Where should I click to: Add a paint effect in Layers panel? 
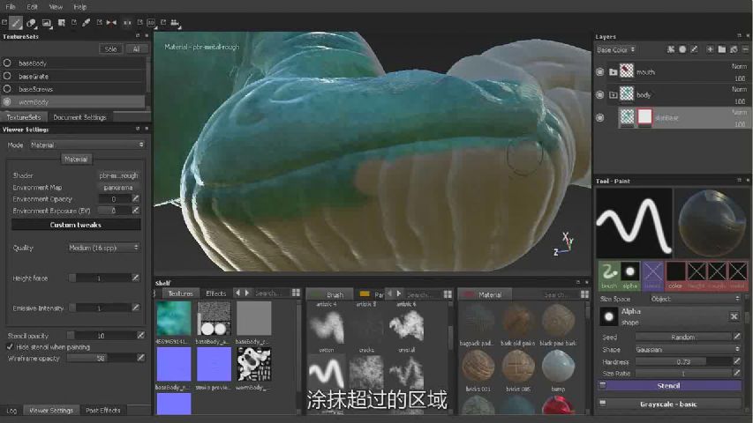(670, 49)
